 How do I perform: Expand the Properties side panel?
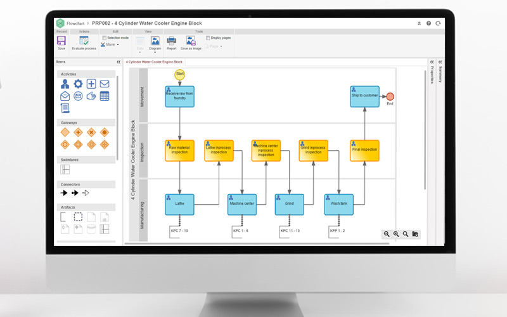pyautogui.click(x=432, y=62)
